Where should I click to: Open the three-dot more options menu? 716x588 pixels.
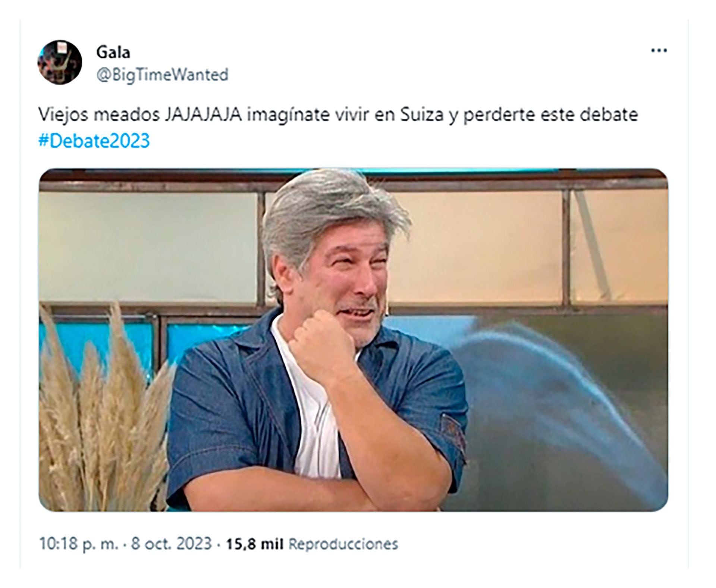[x=659, y=51]
